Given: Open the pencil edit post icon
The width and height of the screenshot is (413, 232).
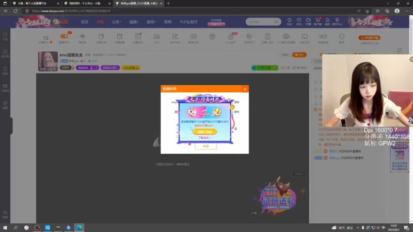Looking at the screenshot, I should [175, 36].
